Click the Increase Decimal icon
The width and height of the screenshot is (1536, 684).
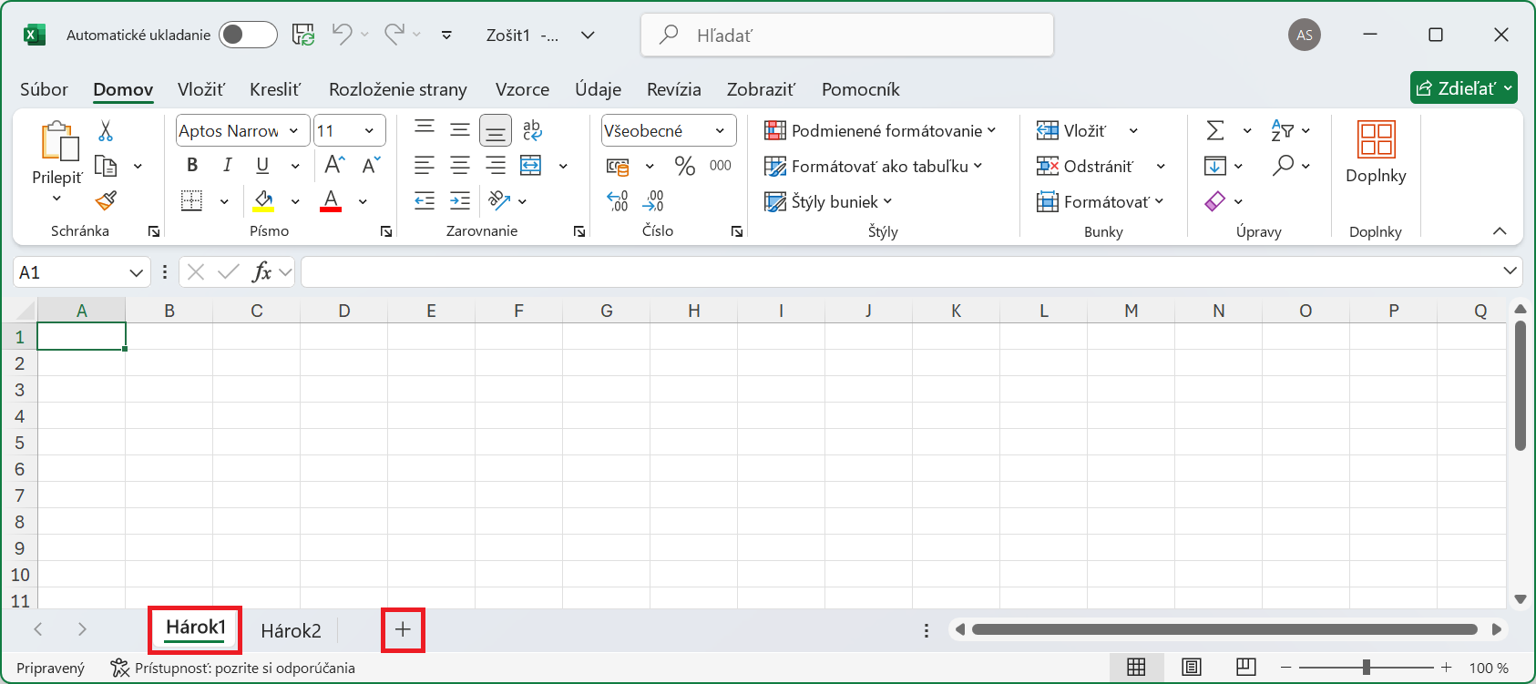click(618, 200)
